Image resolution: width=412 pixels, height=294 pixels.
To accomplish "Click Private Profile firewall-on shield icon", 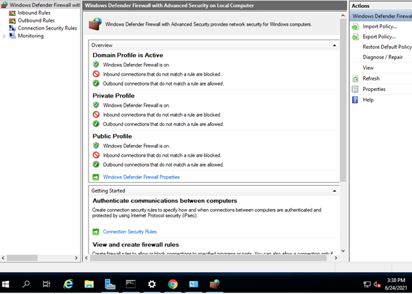I will 96,105.
